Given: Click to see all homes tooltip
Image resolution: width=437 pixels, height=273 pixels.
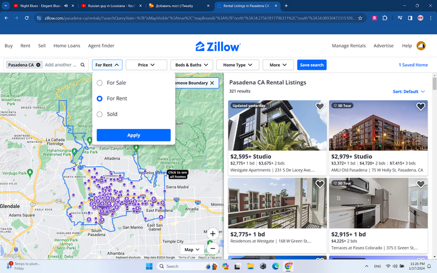Looking at the screenshot, I should (x=178, y=175).
